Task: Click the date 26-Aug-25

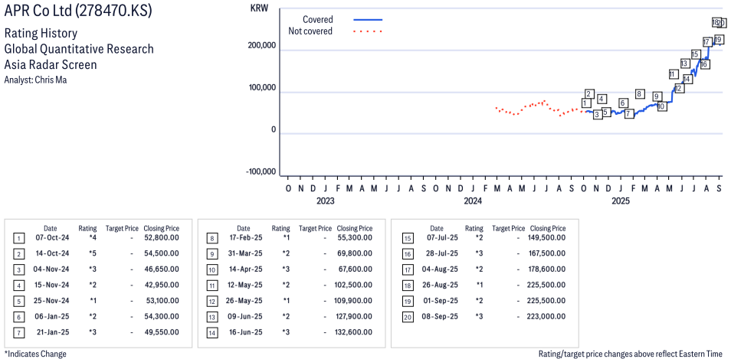Action: point(439,285)
